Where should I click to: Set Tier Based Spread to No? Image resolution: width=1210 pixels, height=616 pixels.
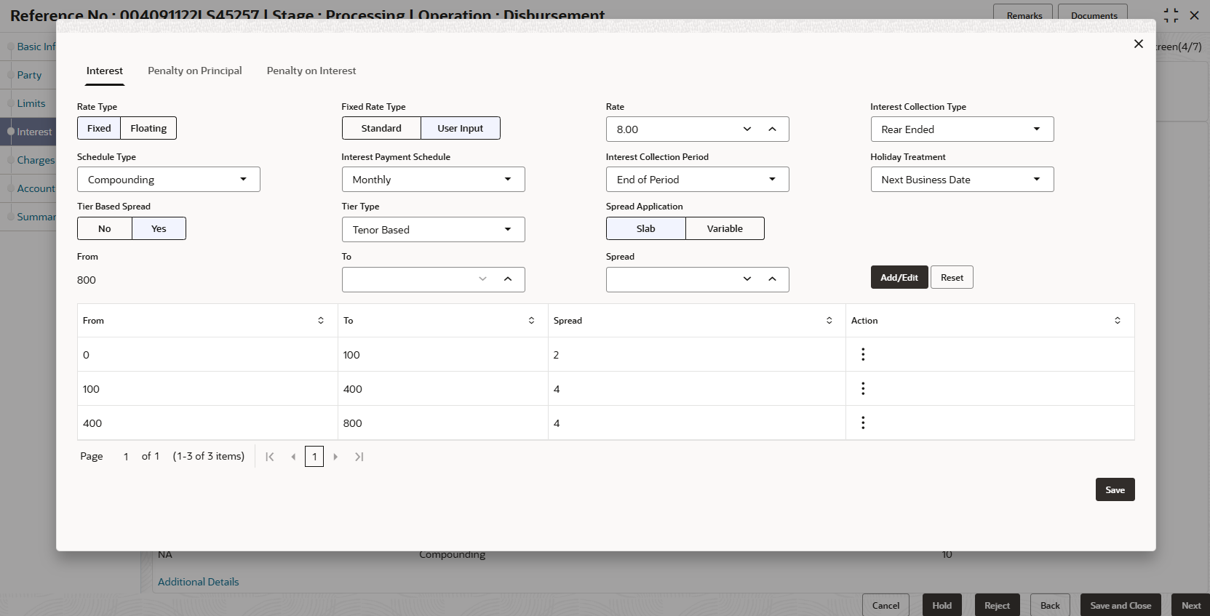click(x=105, y=228)
